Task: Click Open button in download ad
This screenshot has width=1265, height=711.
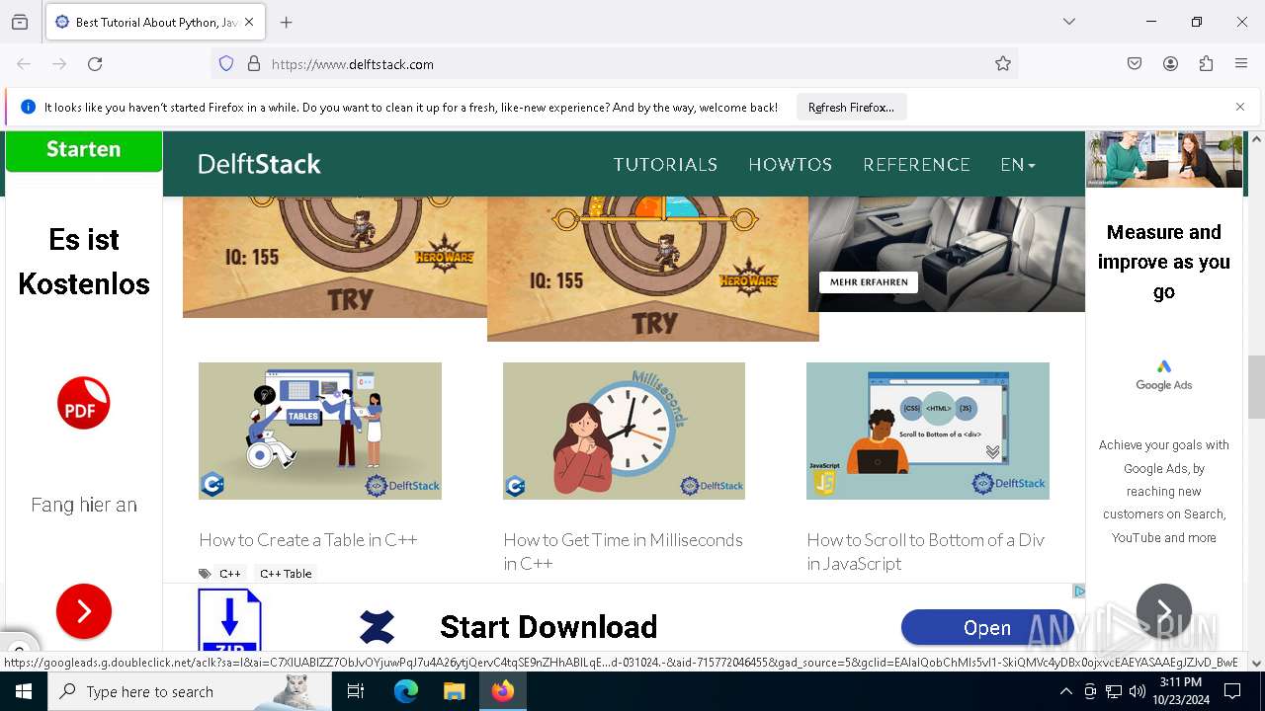Action: point(986,628)
